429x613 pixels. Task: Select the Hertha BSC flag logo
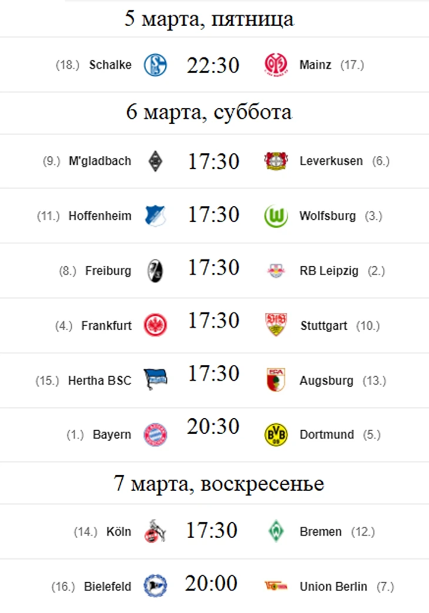[155, 379]
